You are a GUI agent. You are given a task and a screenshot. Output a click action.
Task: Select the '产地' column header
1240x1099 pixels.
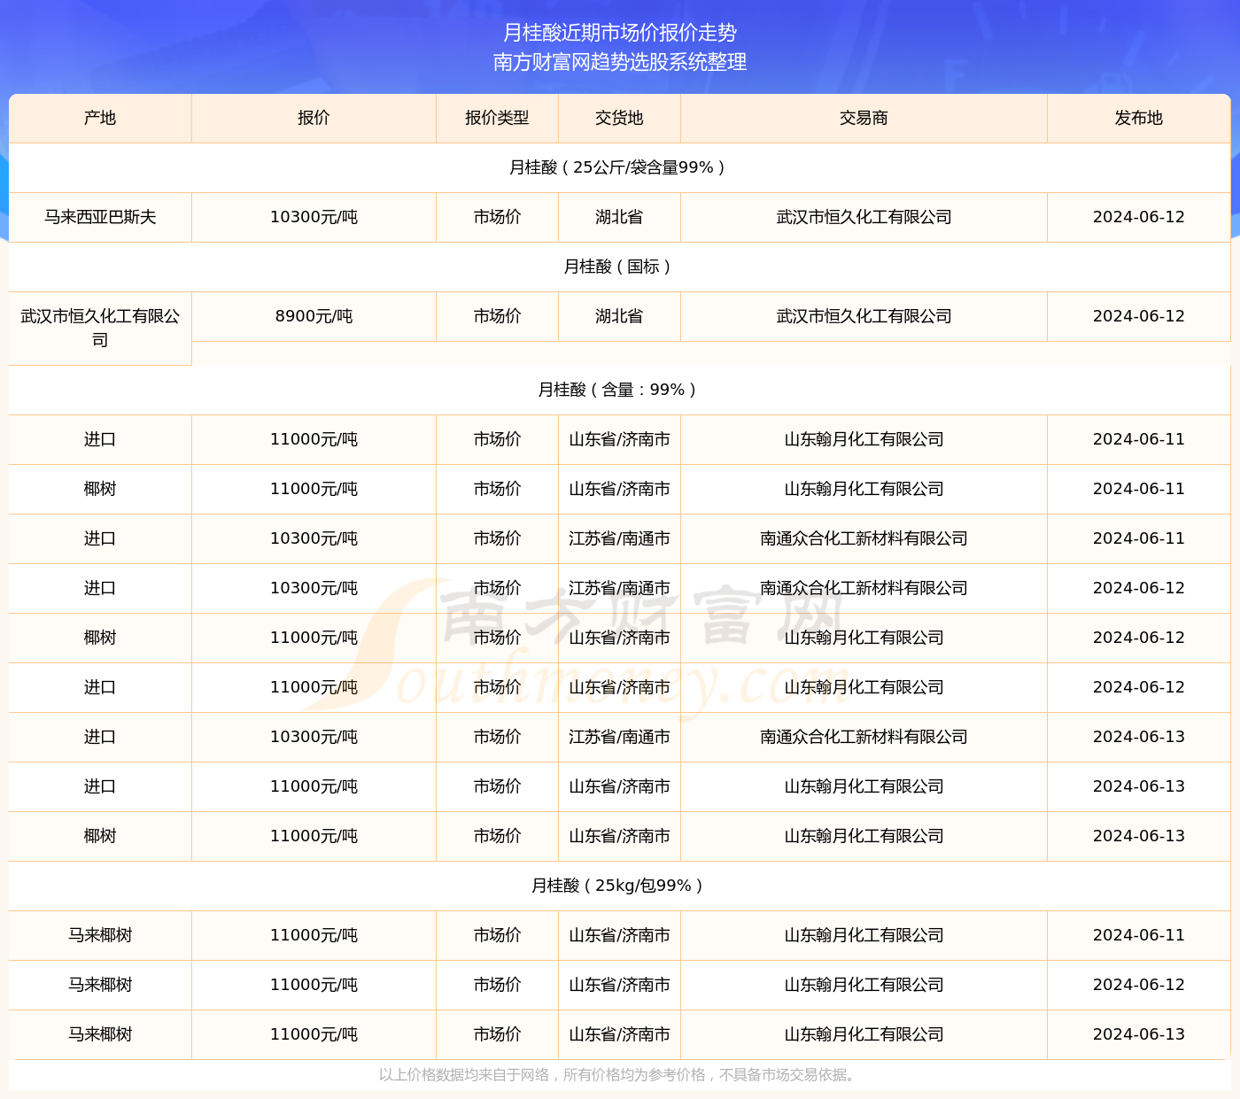tap(100, 118)
